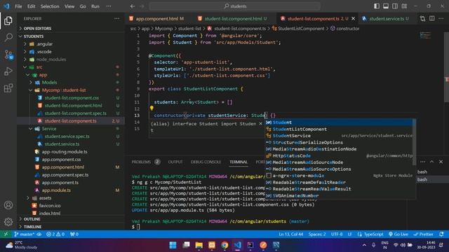This screenshot has width=449, height=252.
Task: Expand the assets folder
Action: [45, 198]
